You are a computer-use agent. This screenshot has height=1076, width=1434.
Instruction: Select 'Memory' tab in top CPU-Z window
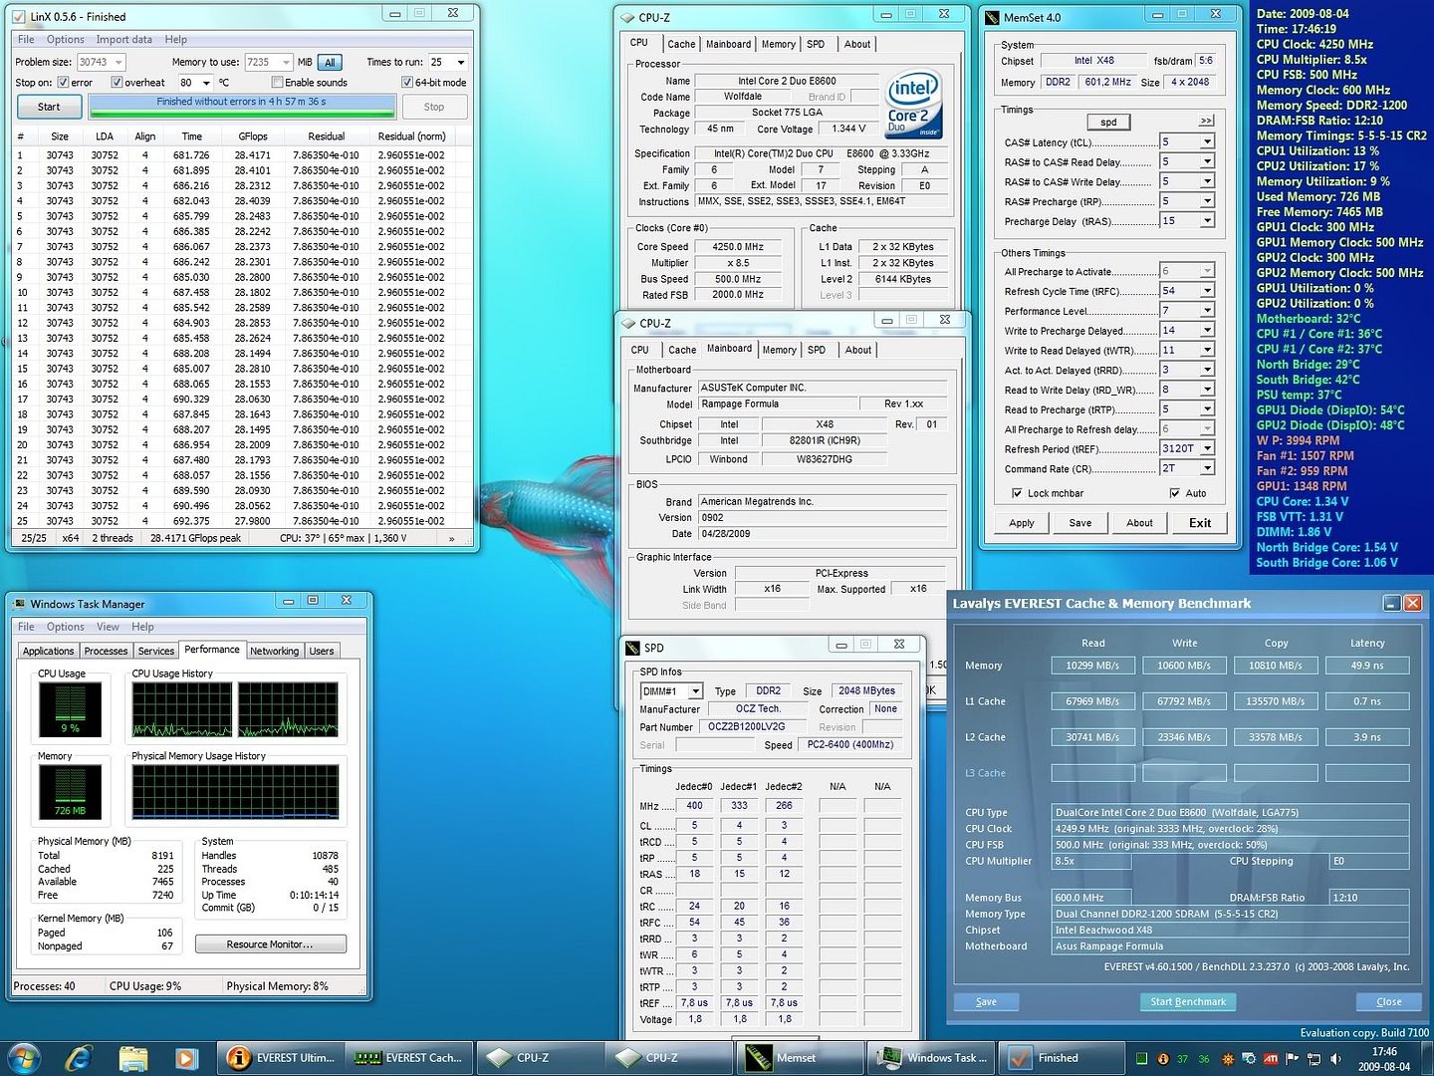779,44
